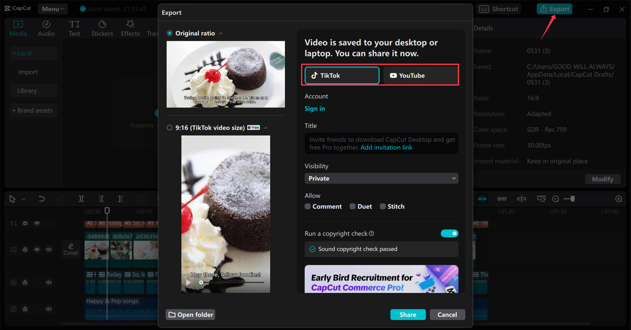Click the copyright check help icon
This screenshot has height=330, width=631.
click(372, 233)
